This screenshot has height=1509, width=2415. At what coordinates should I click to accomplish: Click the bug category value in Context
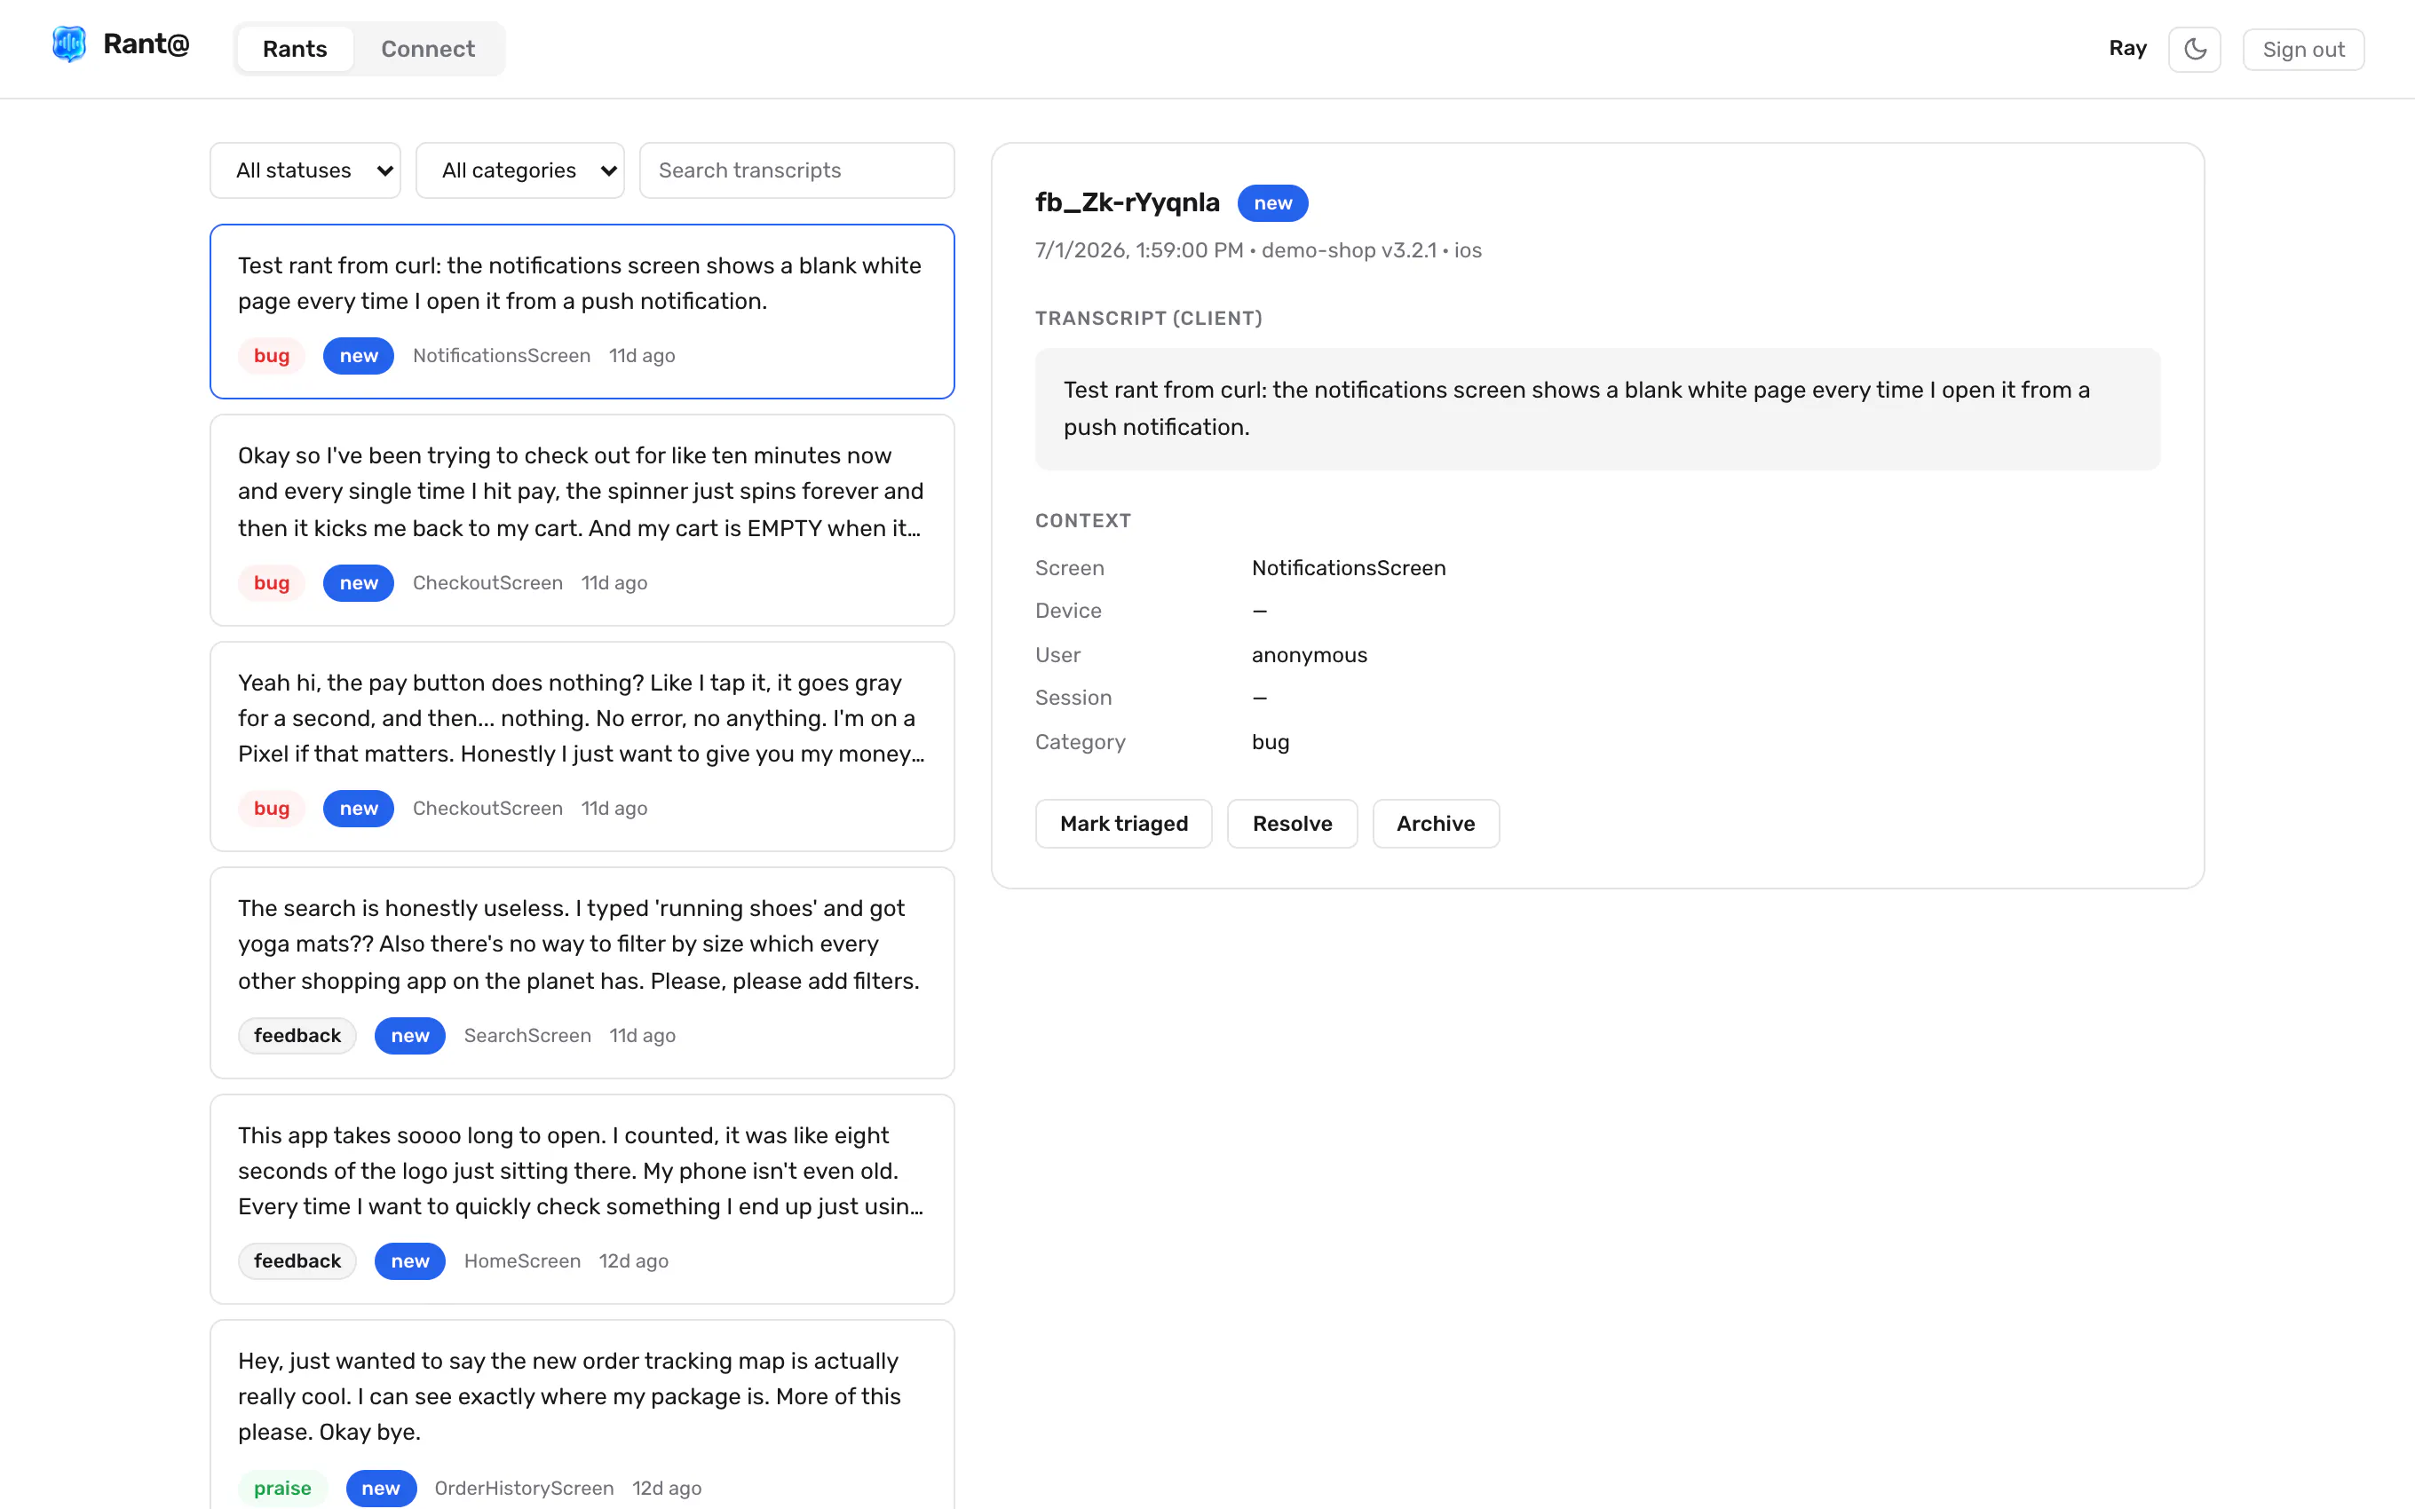coord(1271,741)
